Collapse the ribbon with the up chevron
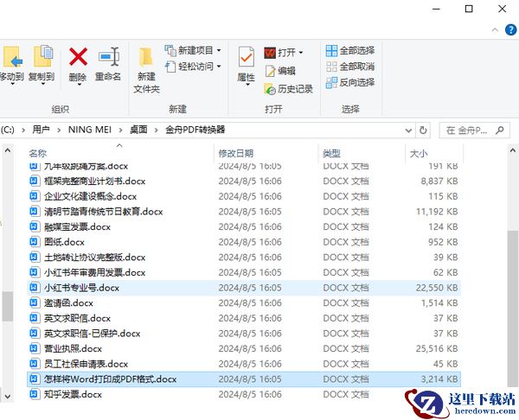Screen dimensions: 519x420 (x=495, y=30)
